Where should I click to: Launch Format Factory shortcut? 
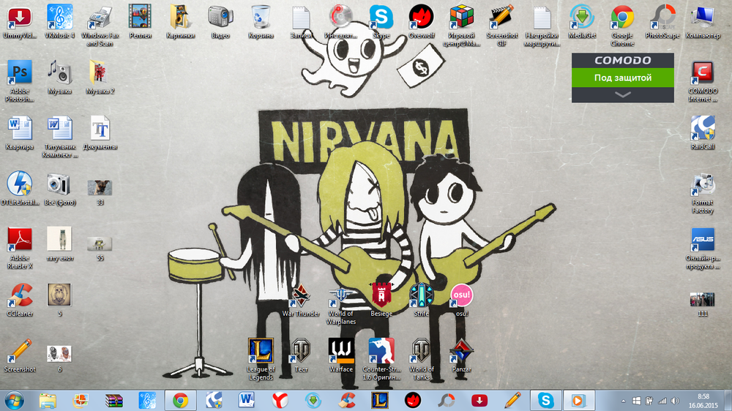703,192
